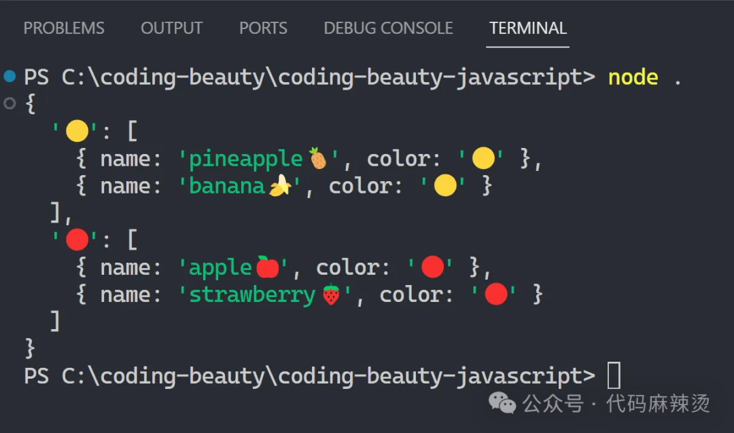734x433 pixels.
Task: Switch to the PROBLEMS tab
Action: coord(64,29)
